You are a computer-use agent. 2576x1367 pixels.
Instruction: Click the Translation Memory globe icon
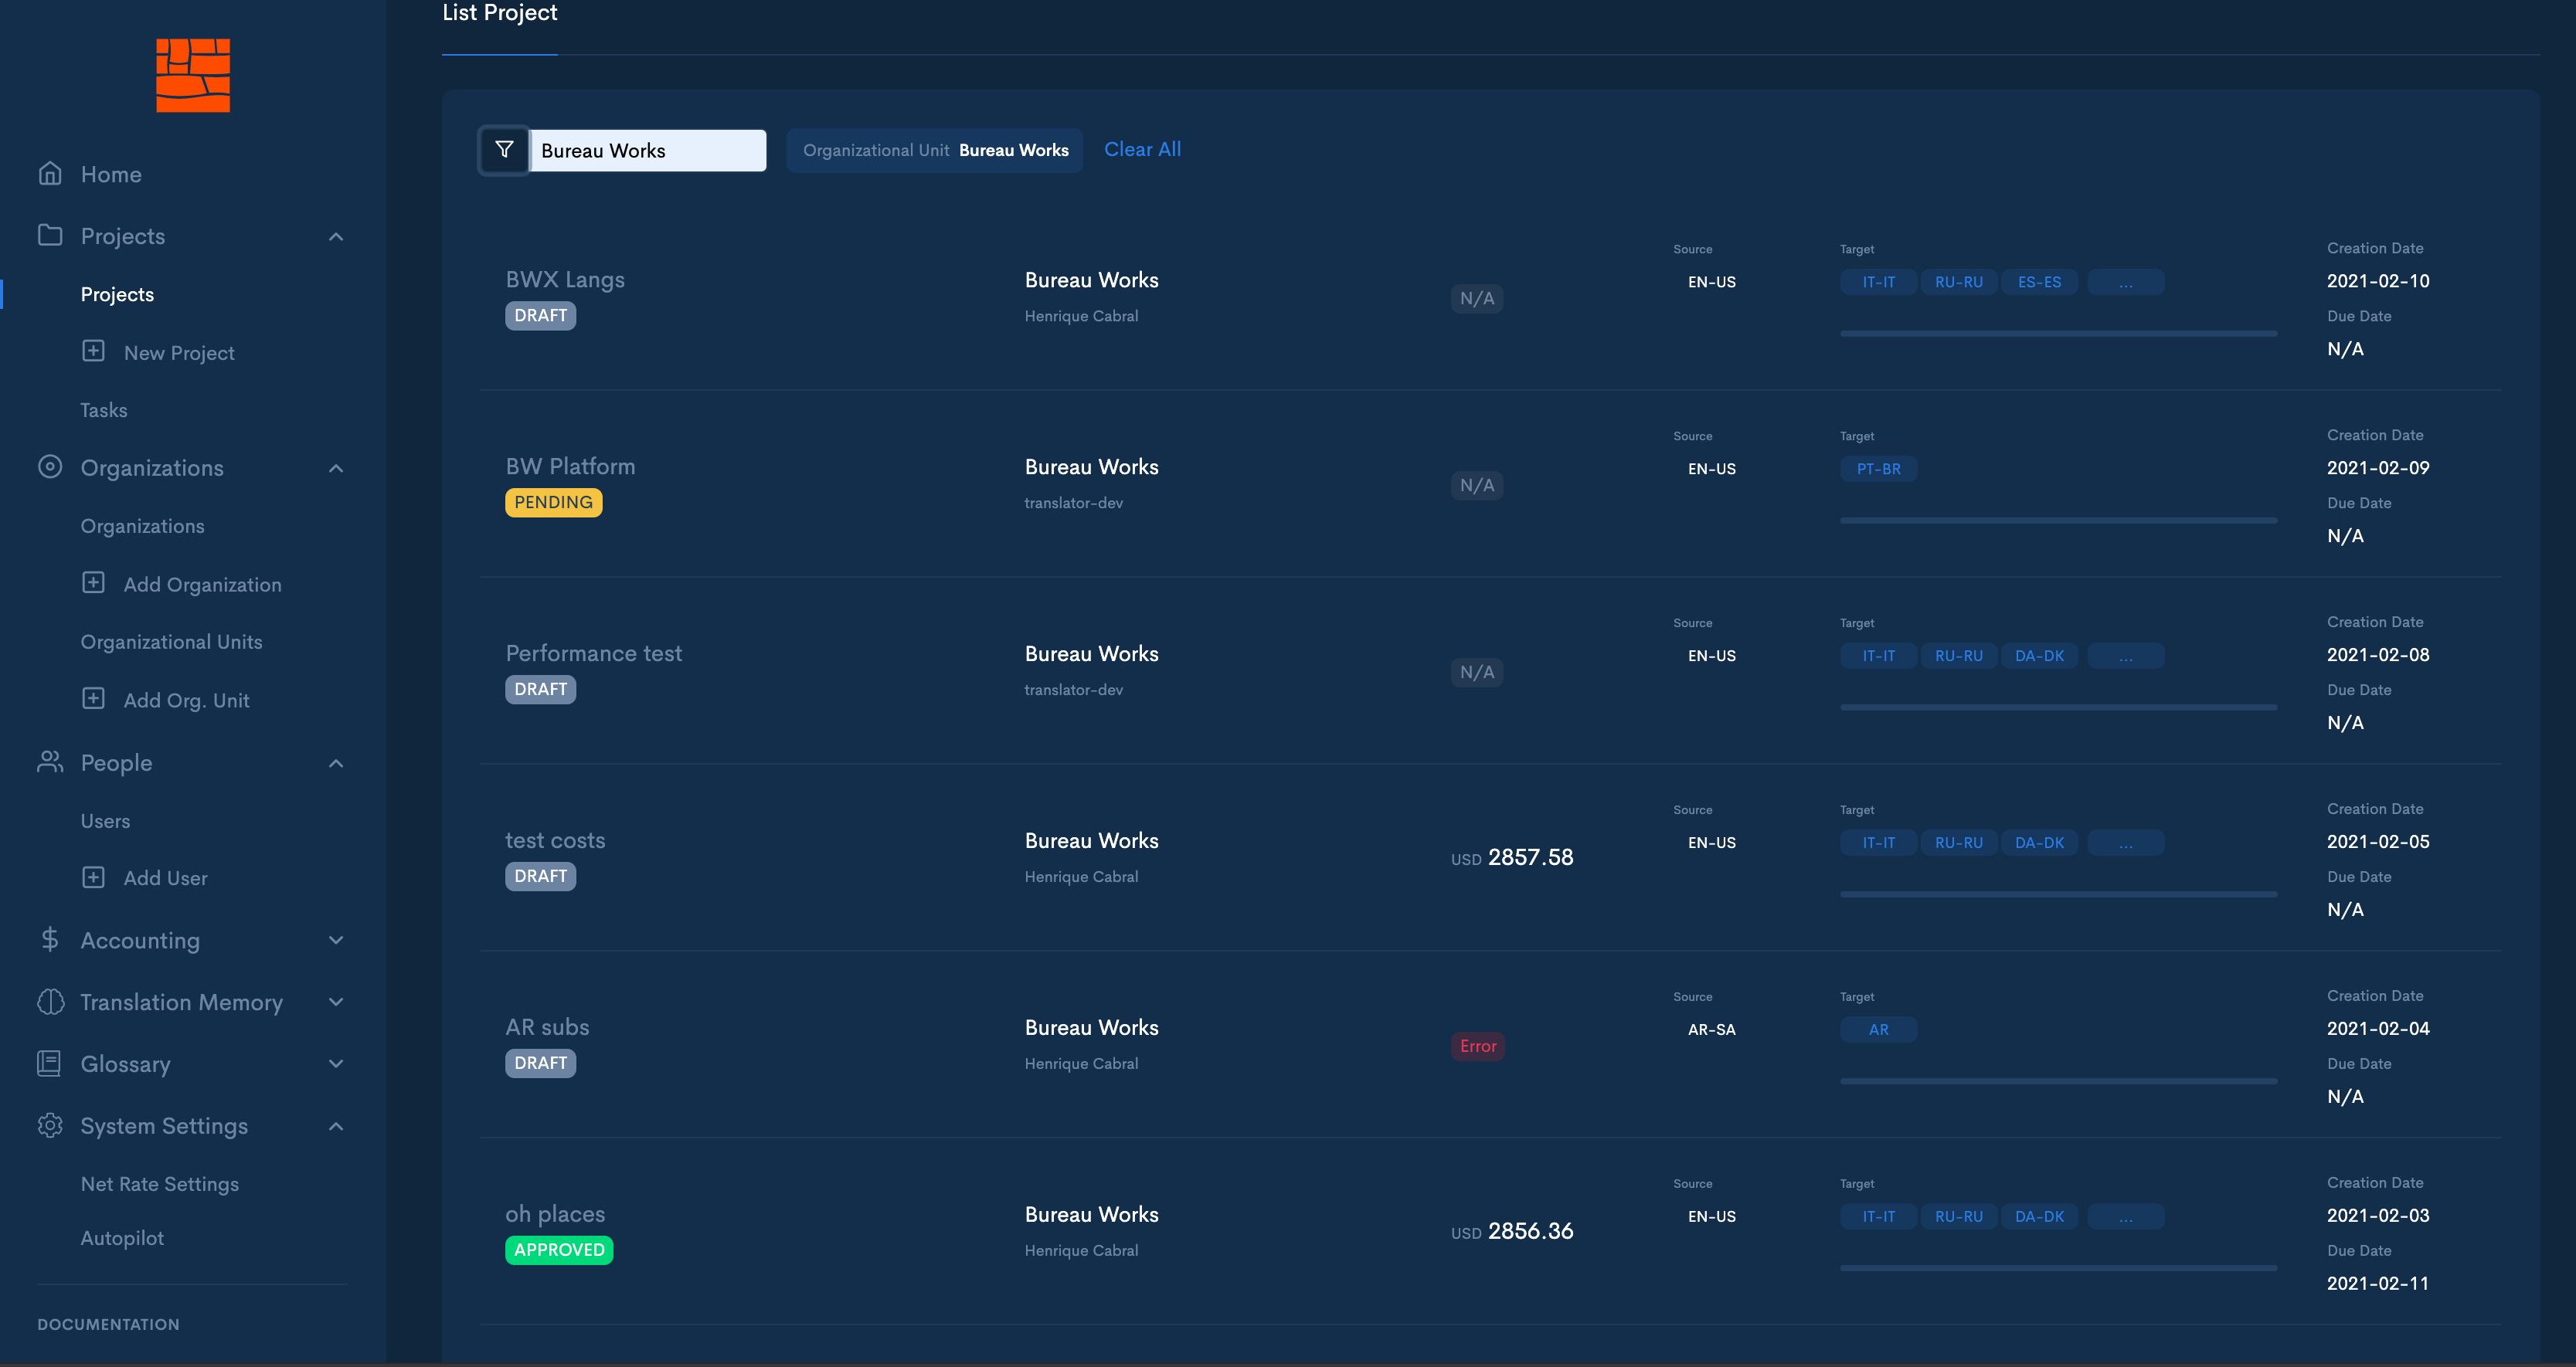tap(50, 1001)
